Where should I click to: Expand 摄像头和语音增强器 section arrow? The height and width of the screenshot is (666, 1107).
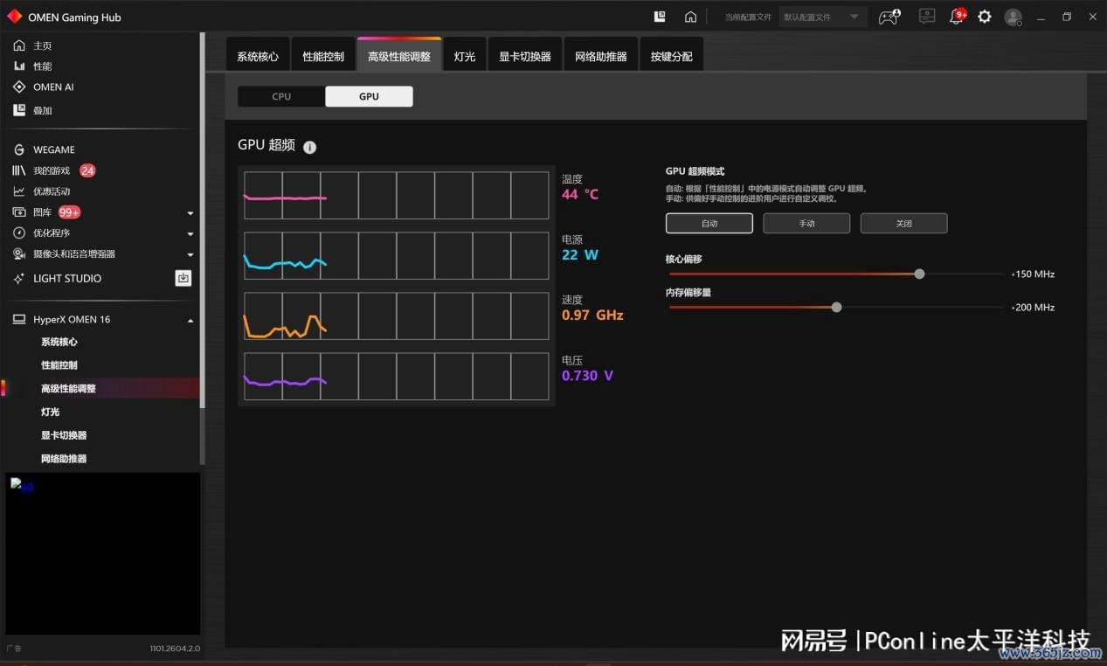[x=190, y=255]
